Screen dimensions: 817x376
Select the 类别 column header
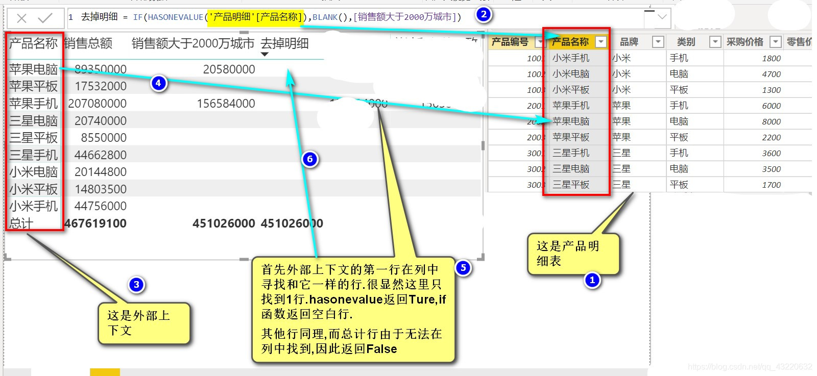coord(686,42)
